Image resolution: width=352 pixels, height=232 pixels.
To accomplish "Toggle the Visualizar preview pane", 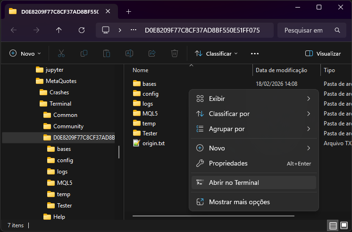I will click(x=323, y=54).
